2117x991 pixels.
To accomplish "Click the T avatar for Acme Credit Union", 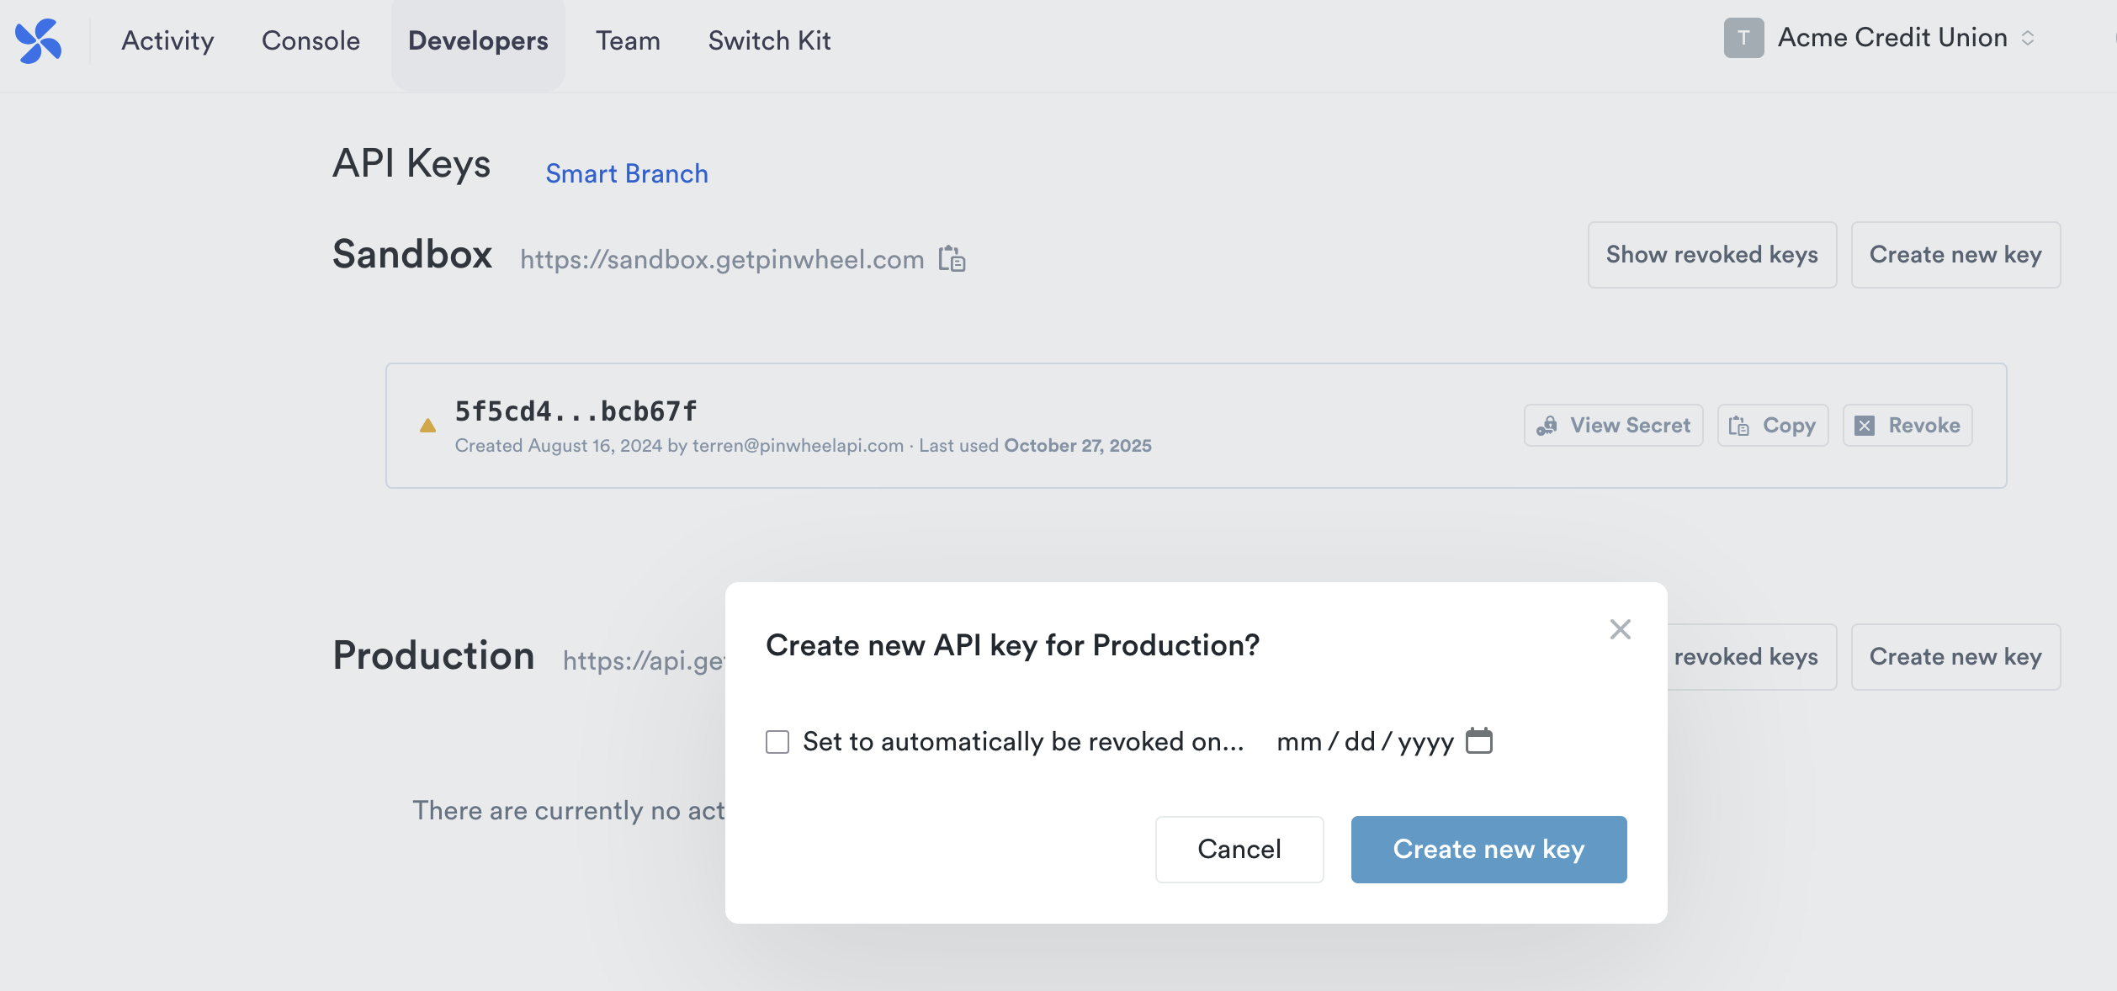I will [x=1743, y=39].
